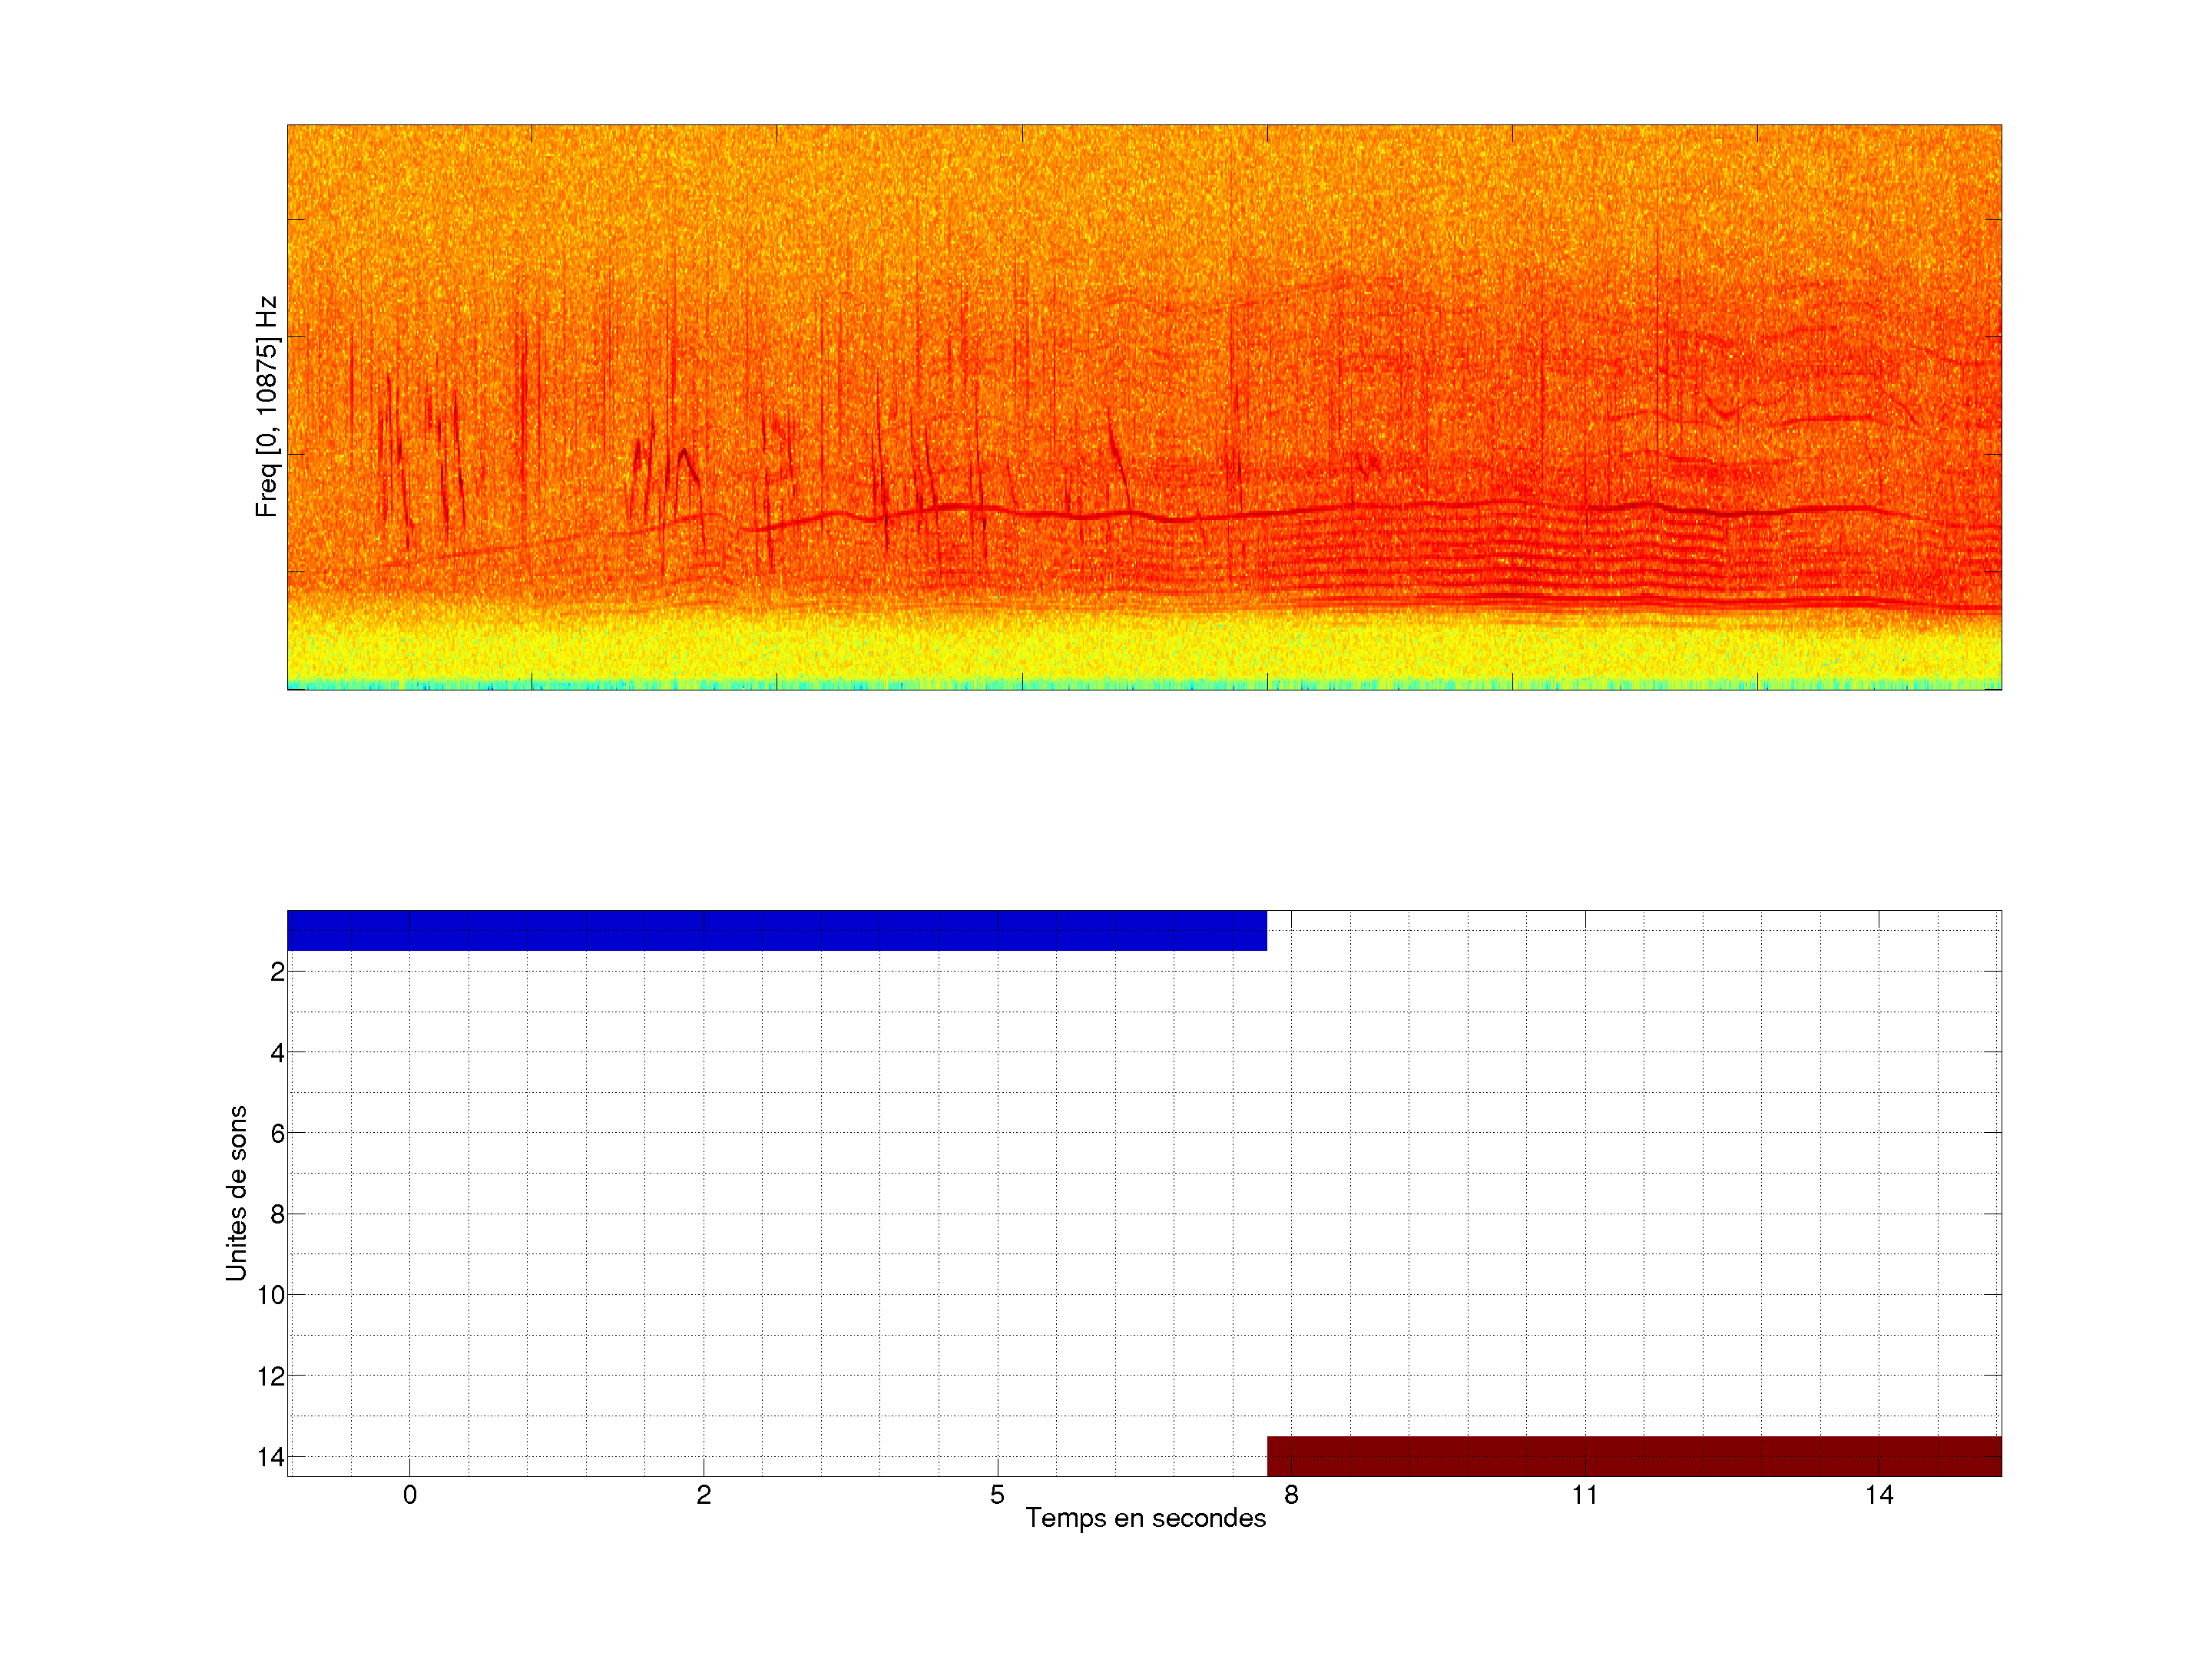
Task: Click x-axis tick label 0
Action: (x=410, y=1495)
